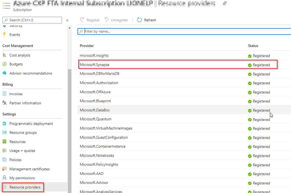
Task: Open Usage + quotas in sidebar
Action: point(22,151)
